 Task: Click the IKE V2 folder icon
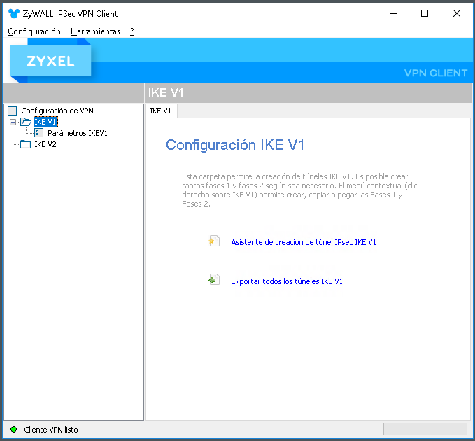[x=25, y=144]
